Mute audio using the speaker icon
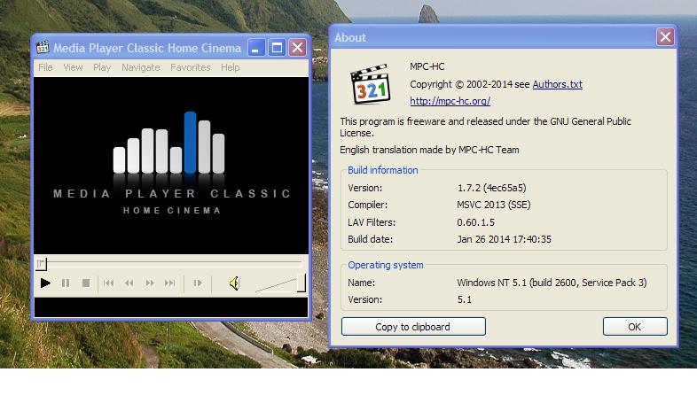This screenshot has height=411, width=697. (x=234, y=283)
